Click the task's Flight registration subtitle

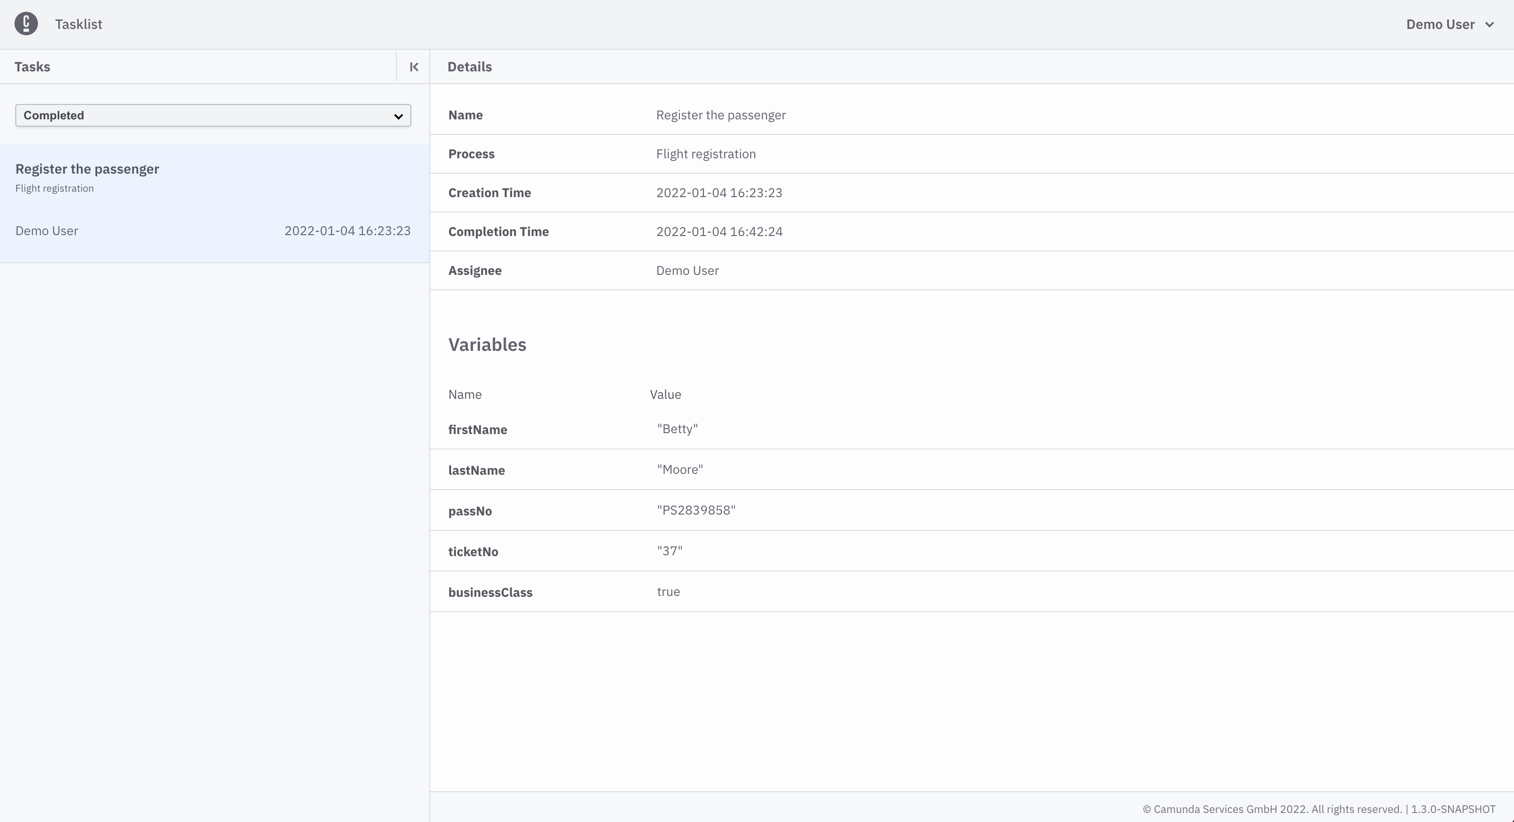(54, 189)
